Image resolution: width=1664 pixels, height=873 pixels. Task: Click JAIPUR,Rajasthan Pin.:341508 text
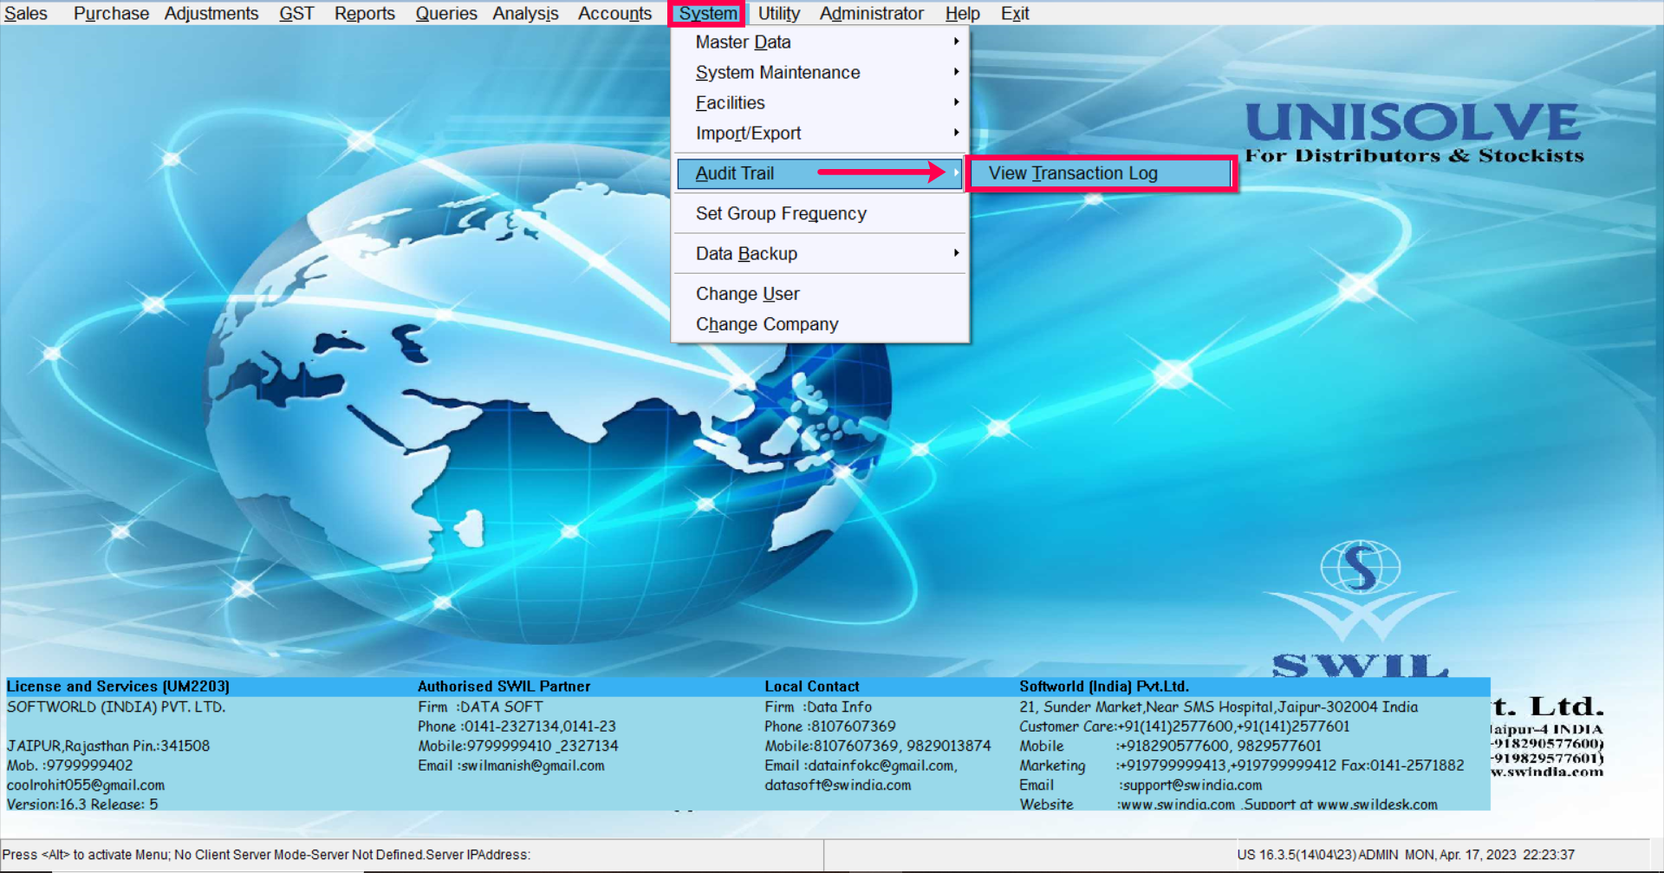tap(108, 746)
